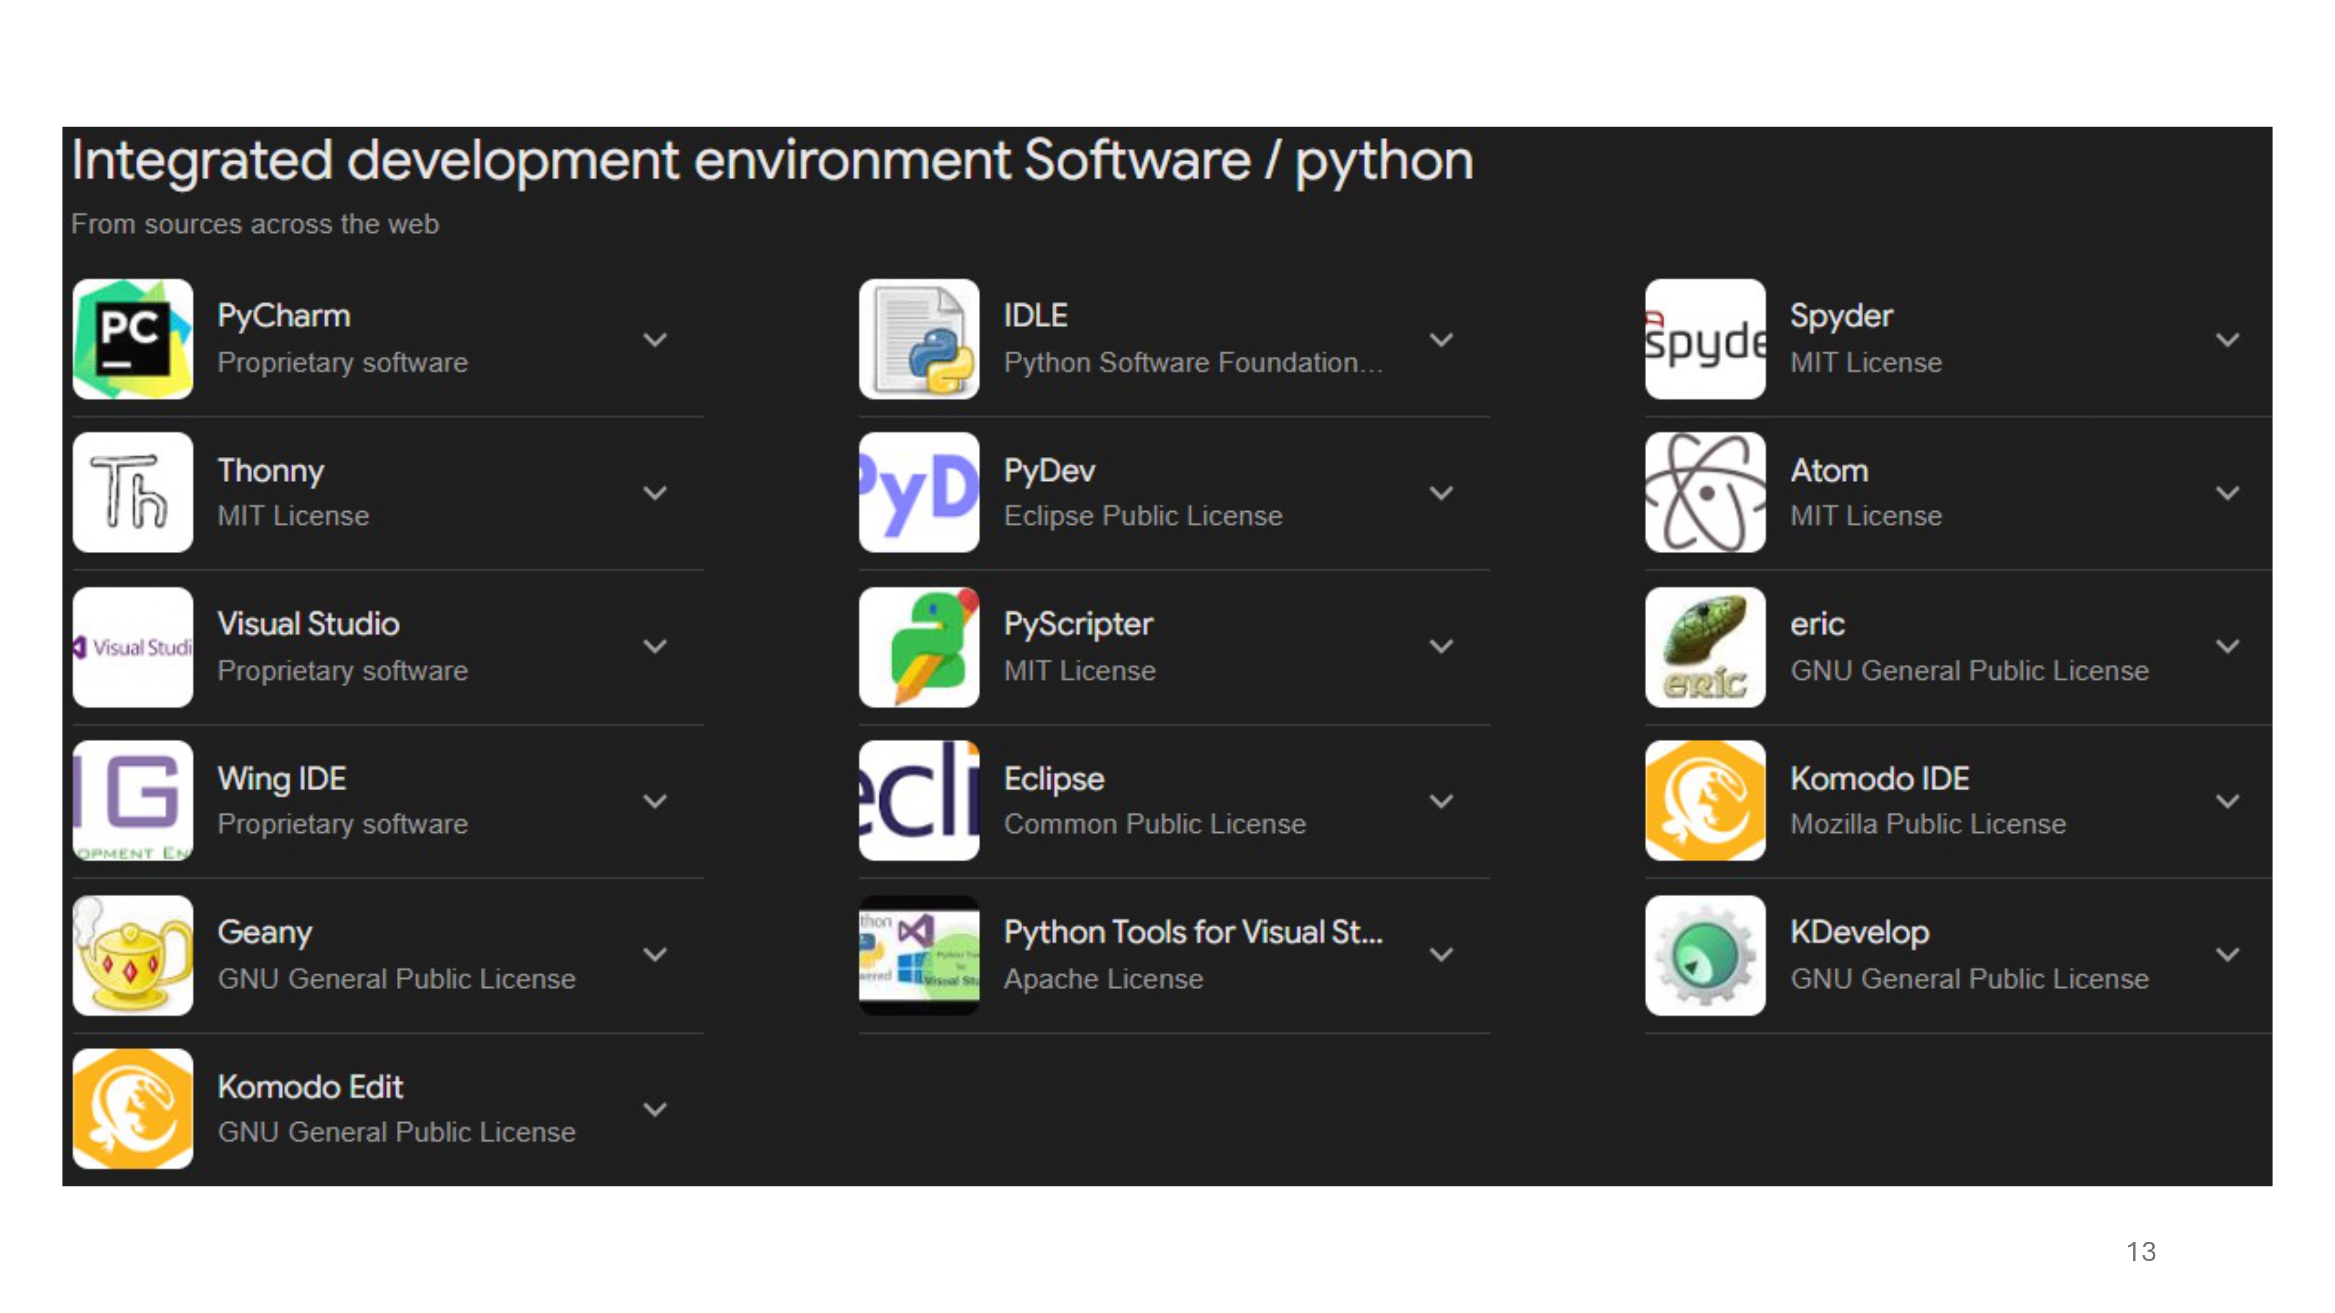Click 'MIT License' under Spyder
2335x1313 pixels.
click(1866, 362)
